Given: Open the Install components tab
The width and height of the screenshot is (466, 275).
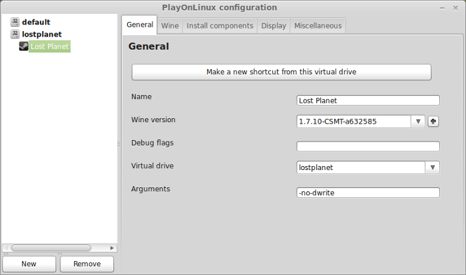Looking at the screenshot, I should point(220,26).
